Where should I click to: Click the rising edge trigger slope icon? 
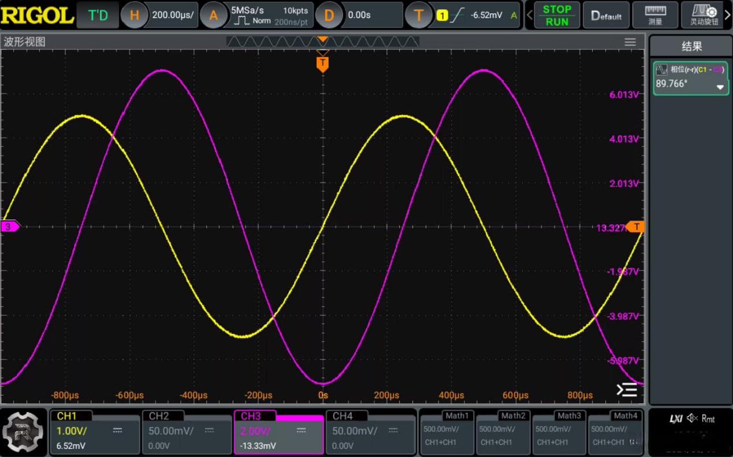(457, 16)
